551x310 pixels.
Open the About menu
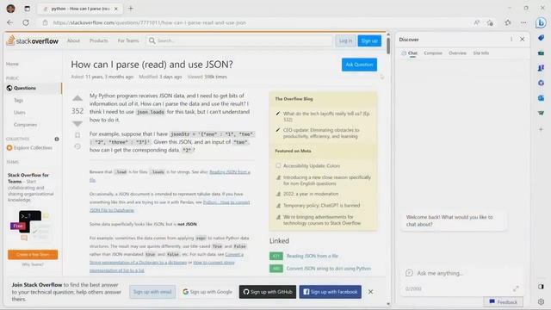(x=73, y=40)
